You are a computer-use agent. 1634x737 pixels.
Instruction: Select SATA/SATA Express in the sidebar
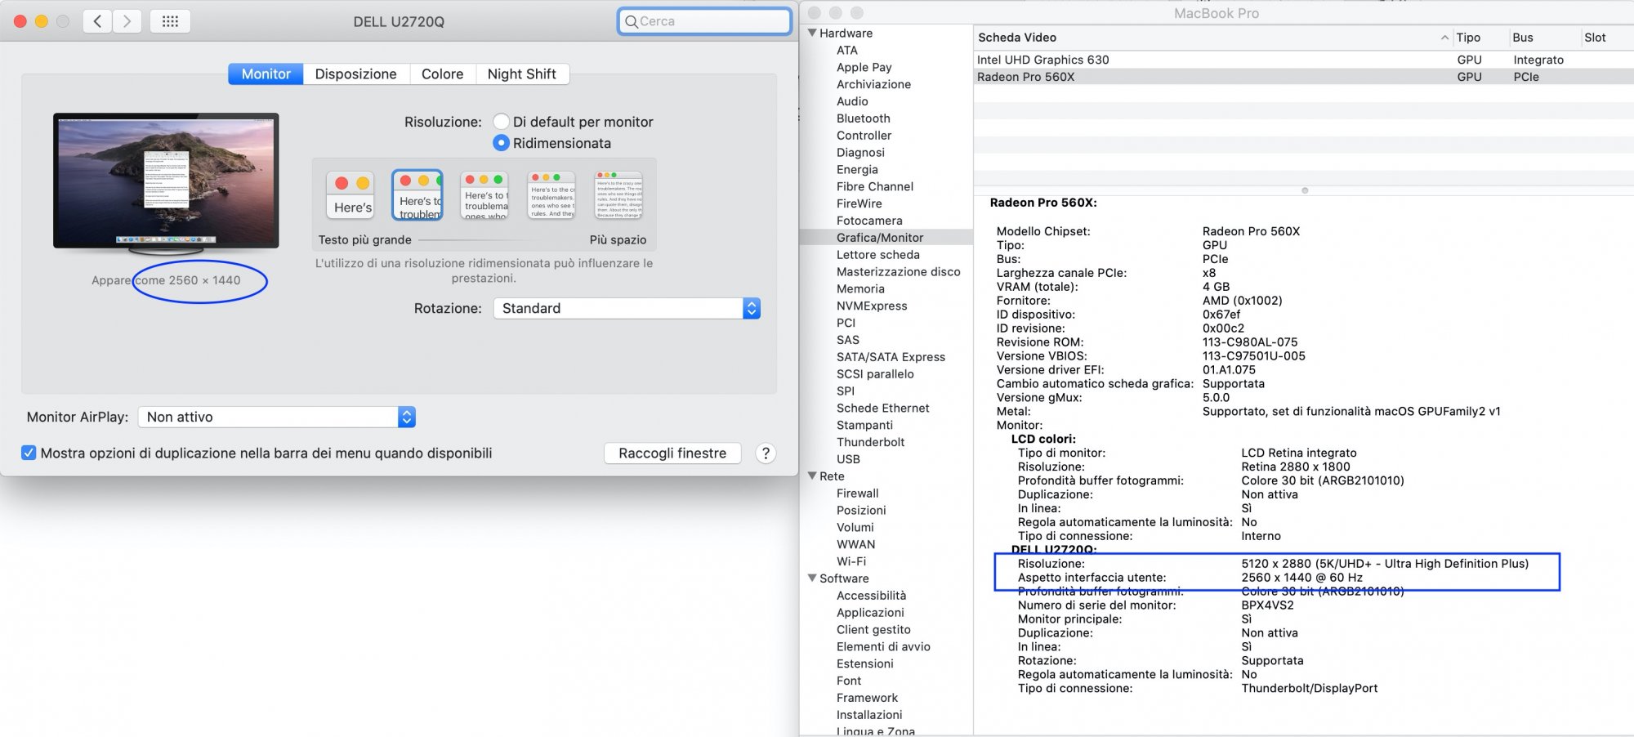(891, 357)
